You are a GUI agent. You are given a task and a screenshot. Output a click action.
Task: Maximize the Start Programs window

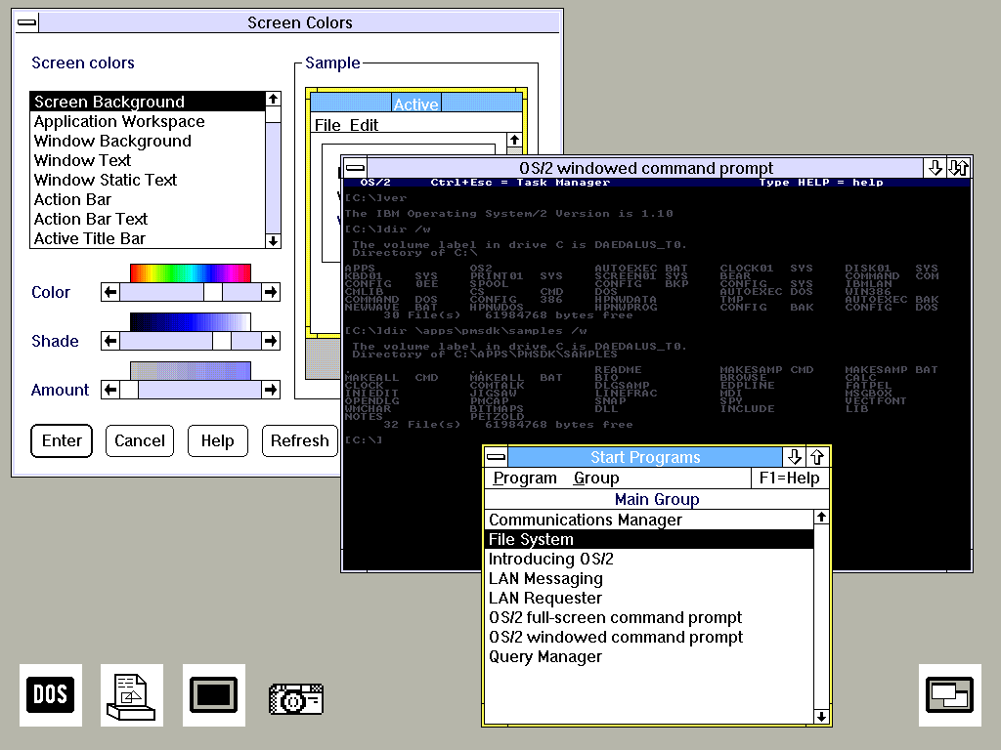[818, 457]
